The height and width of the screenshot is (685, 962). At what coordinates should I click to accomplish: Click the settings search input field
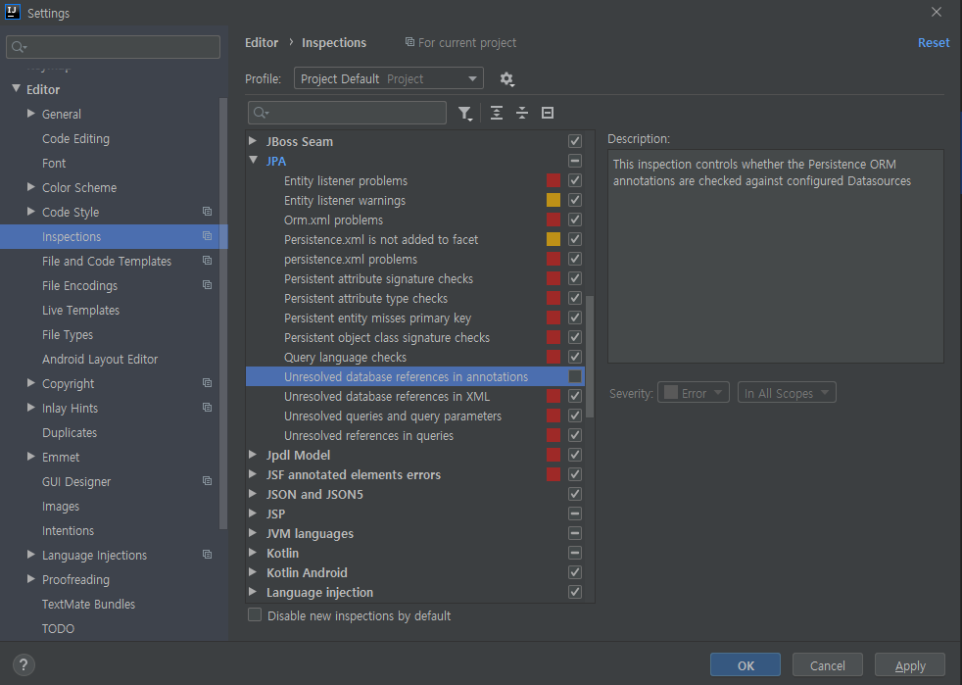coord(113,47)
